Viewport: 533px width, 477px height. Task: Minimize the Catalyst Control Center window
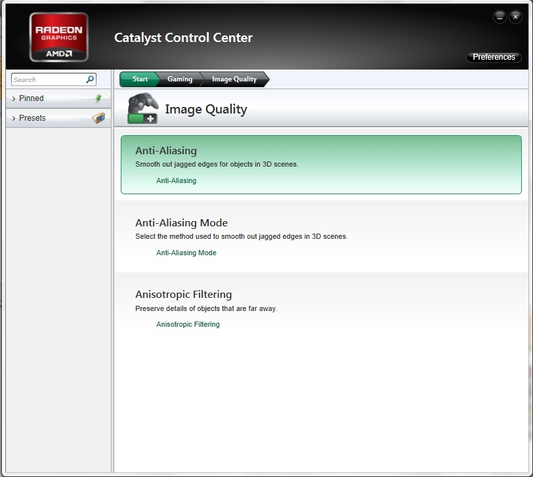500,16
